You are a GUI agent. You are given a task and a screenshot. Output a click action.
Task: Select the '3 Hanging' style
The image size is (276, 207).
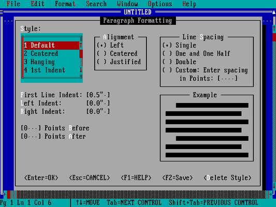click(x=51, y=62)
